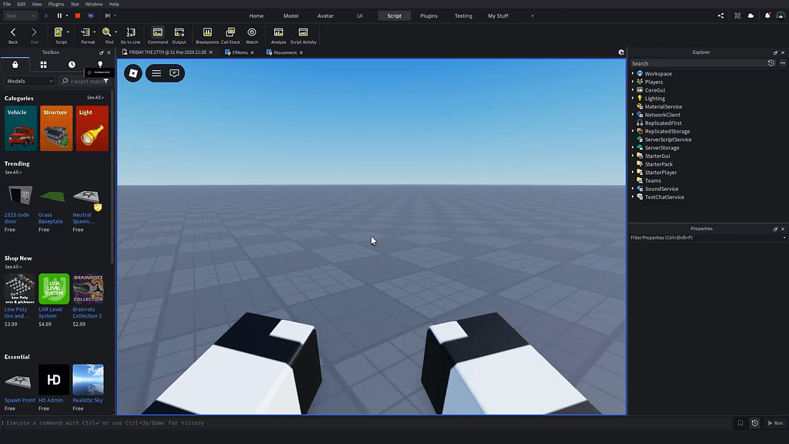Open the in-game chat bubble

tap(174, 73)
